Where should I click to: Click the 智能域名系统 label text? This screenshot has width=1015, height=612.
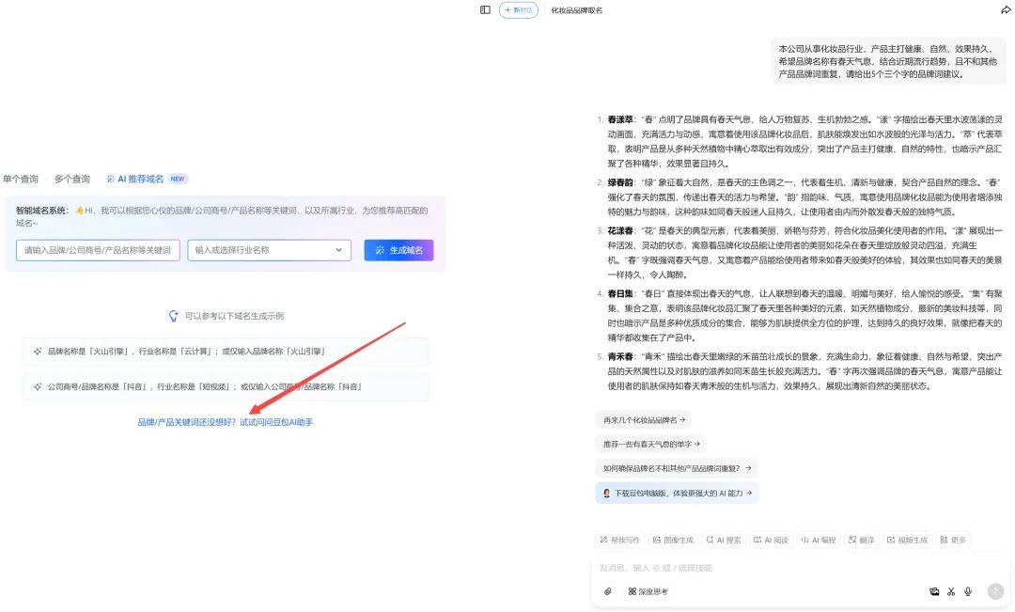click(41, 211)
